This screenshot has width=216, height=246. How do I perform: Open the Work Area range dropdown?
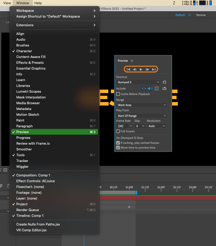(x=142, y=105)
